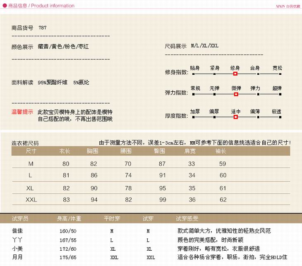Click hip value 87 in M row
Viewport: 302px width, 266px height.
click(x=162, y=164)
